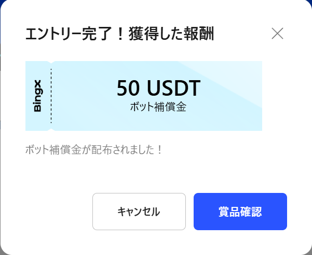The width and height of the screenshot is (312, 255).
Task: Close the reward dialog with the X icon
Action: click(x=277, y=34)
